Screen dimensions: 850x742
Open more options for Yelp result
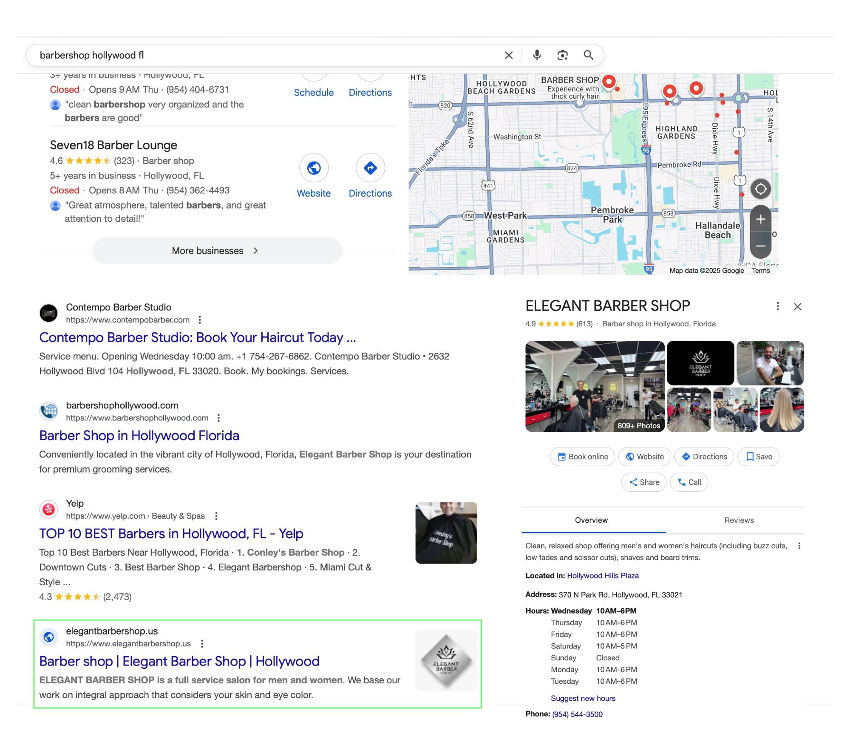click(216, 516)
